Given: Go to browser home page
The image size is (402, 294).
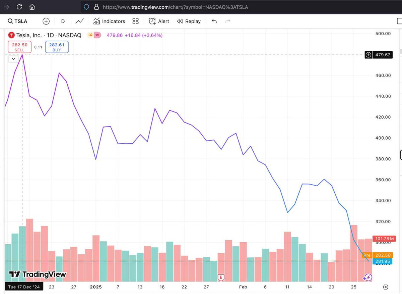Looking at the screenshot, I should pos(32,7).
